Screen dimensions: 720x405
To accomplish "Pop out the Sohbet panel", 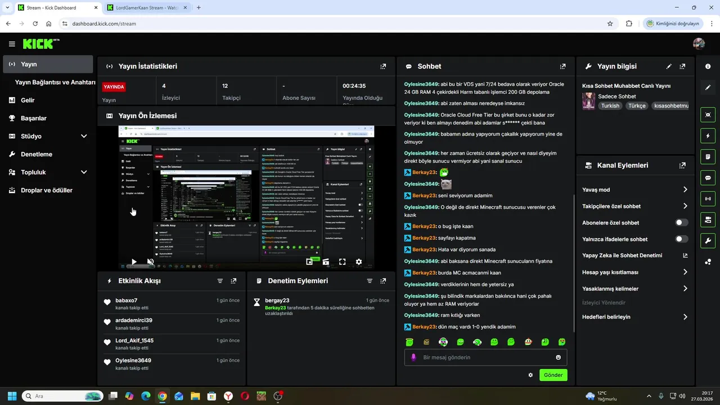I will pos(562,66).
